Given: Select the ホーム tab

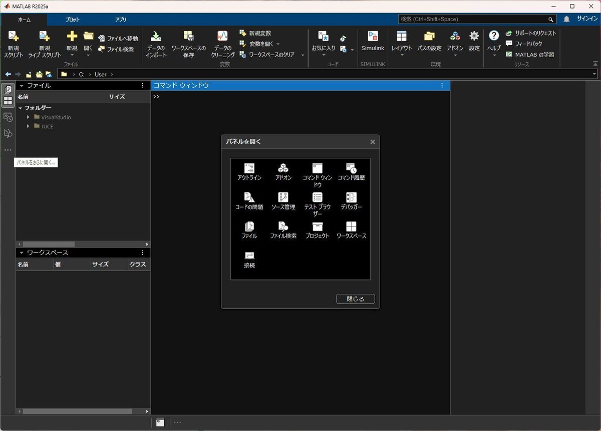Looking at the screenshot, I should coord(24,20).
